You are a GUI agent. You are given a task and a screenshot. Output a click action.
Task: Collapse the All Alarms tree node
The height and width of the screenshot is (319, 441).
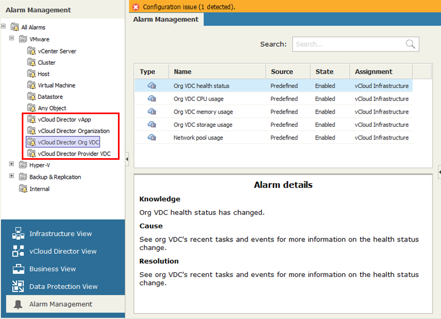[x=3, y=26]
